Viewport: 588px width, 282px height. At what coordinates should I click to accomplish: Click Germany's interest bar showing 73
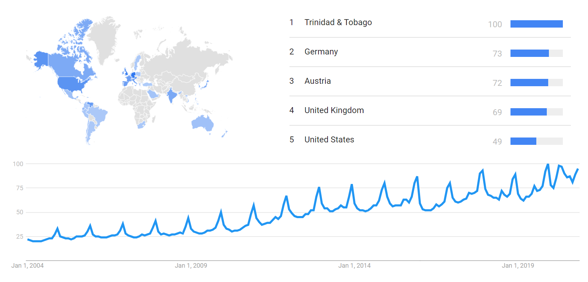[x=529, y=53]
